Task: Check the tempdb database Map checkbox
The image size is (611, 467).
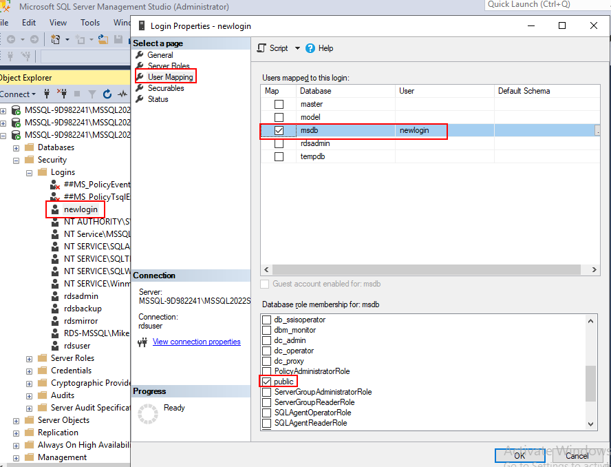Action: [x=279, y=156]
